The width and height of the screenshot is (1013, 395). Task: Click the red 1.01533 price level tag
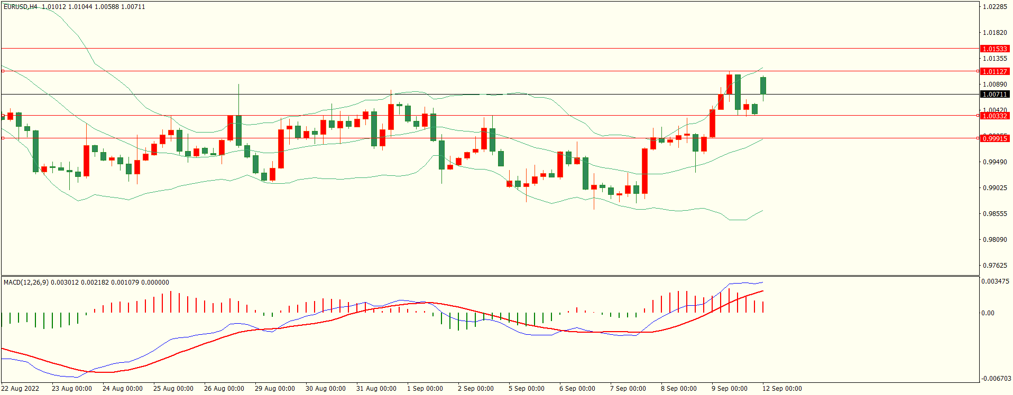(x=994, y=49)
